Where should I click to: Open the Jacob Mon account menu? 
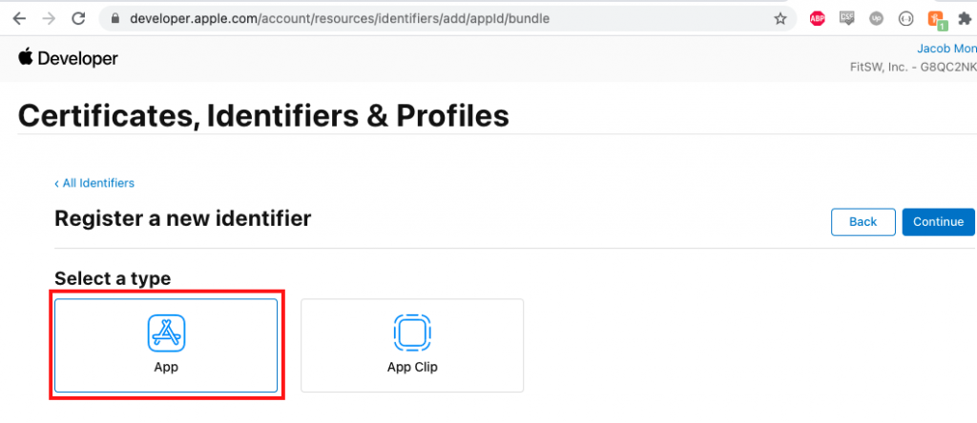(x=946, y=49)
